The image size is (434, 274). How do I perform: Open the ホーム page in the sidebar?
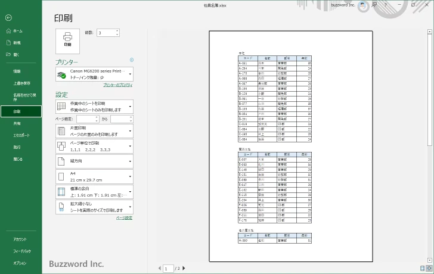(x=18, y=31)
